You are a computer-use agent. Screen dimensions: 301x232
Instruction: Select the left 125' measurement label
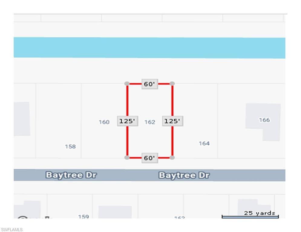(x=127, y=121)
